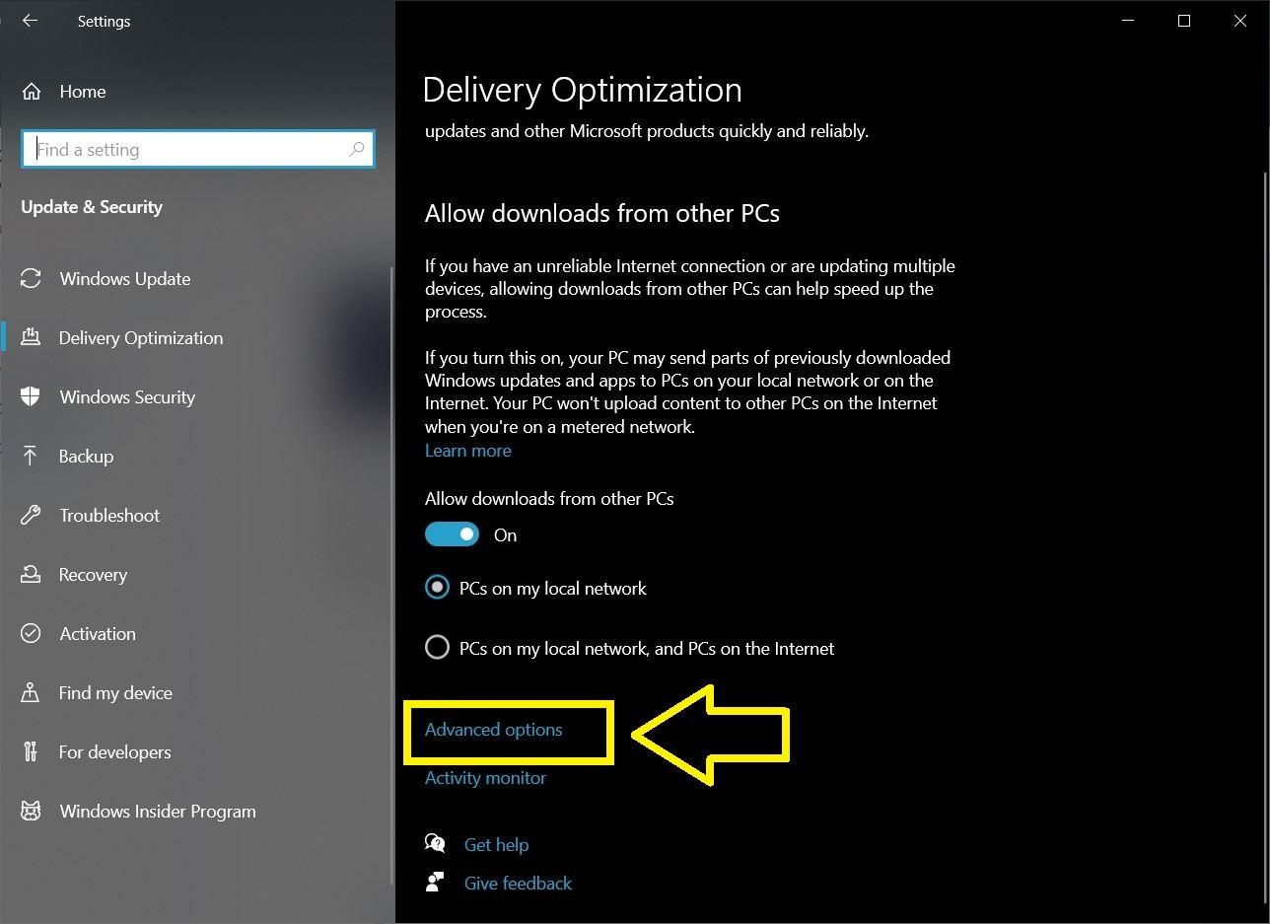Click the Give feedback link
Screen dimensions: 1270x924
coord(518,883)
